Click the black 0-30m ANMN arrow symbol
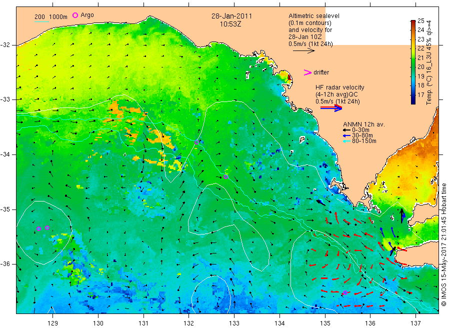The width and height of the screenshot is (450, 330). point(346,130)
